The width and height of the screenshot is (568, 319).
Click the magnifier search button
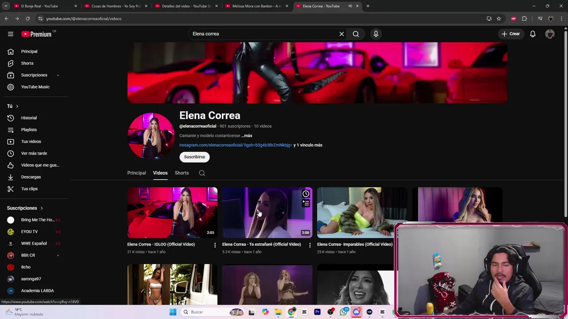[356, 34]
